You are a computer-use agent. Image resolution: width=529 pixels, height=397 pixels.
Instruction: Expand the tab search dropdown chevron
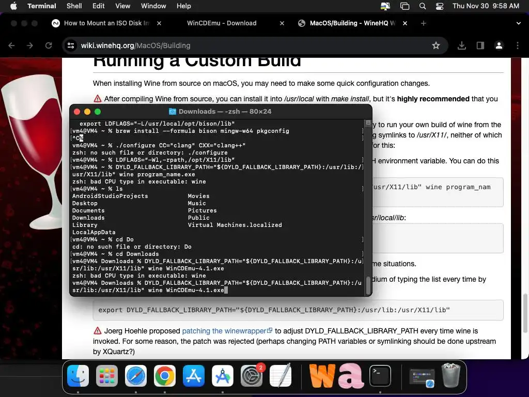click(x=518, y=23)
